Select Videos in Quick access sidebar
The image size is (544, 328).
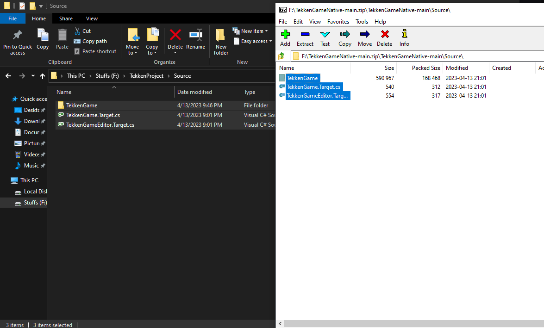[30, 155]
